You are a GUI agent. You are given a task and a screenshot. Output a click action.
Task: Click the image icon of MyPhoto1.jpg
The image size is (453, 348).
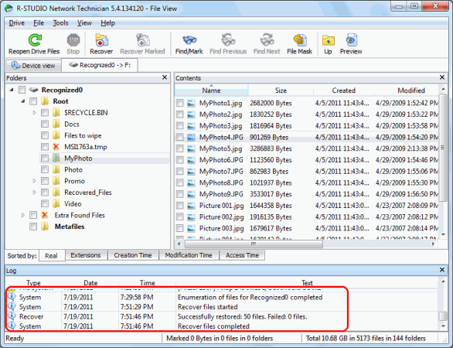click(191, 103)
